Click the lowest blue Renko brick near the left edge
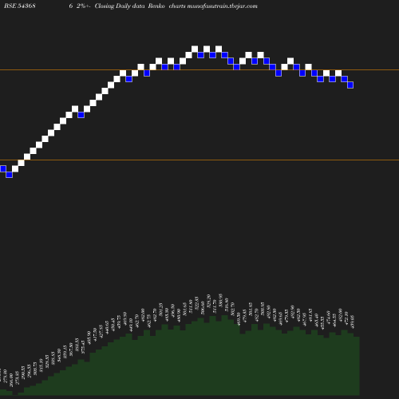 pyautogui.click(x=9, y=175)
